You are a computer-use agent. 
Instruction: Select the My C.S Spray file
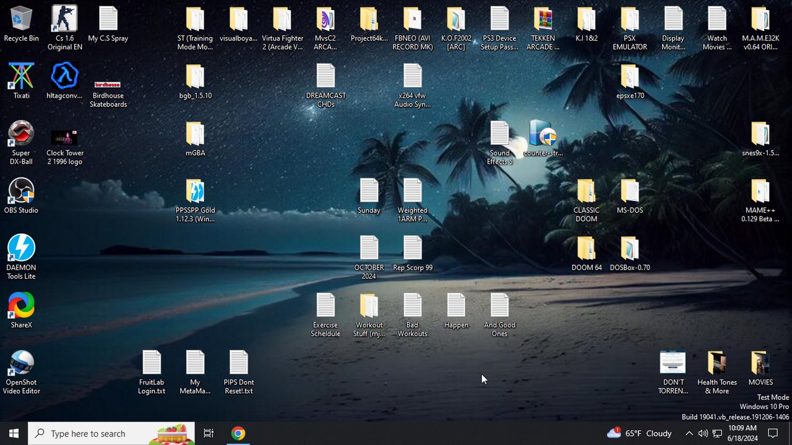point(108,25)
